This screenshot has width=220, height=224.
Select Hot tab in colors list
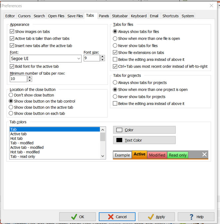point(17,139)
